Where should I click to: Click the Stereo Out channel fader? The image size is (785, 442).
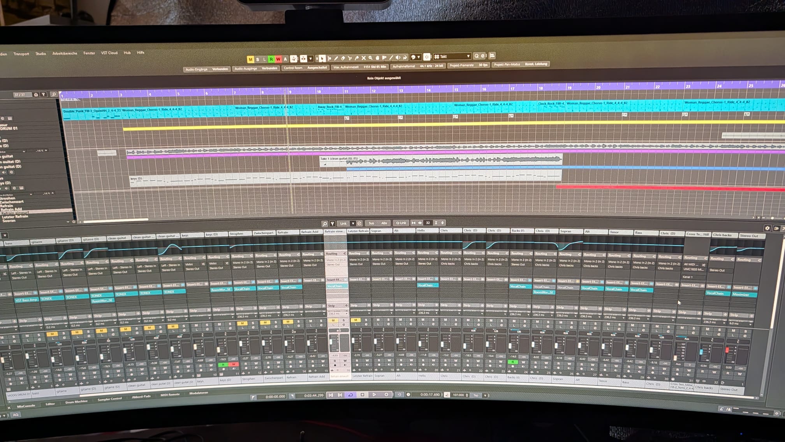click(x=727, y=350)
